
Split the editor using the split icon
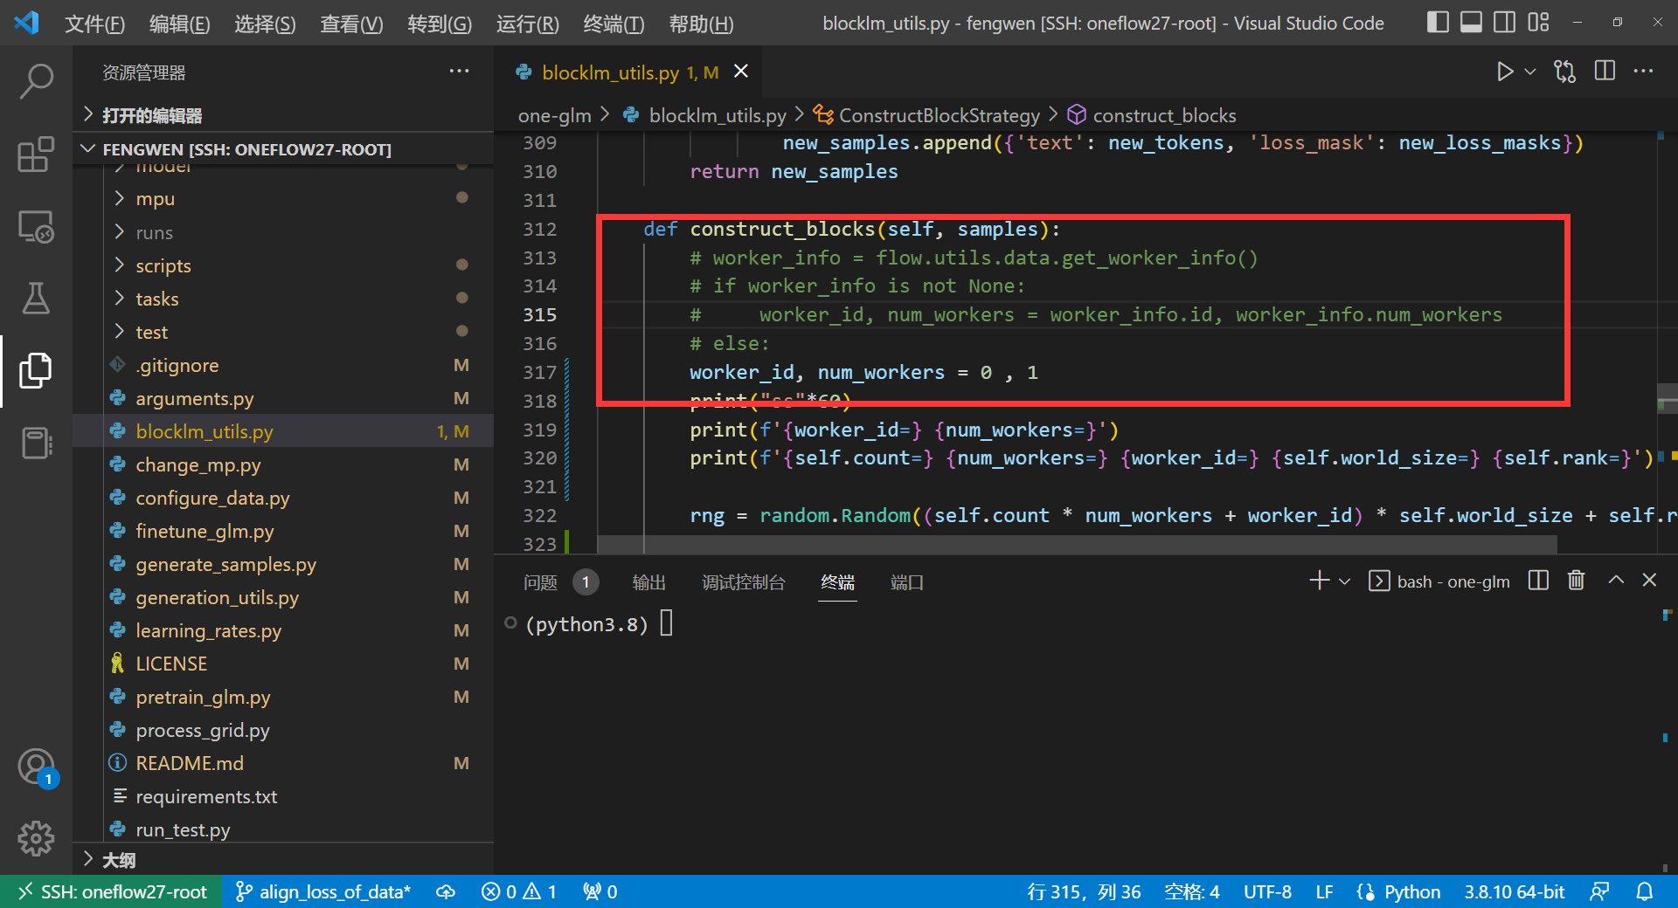pos(1605,72)
